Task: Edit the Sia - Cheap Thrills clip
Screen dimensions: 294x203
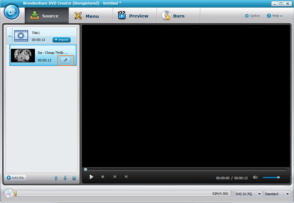Action: (65, 60)
